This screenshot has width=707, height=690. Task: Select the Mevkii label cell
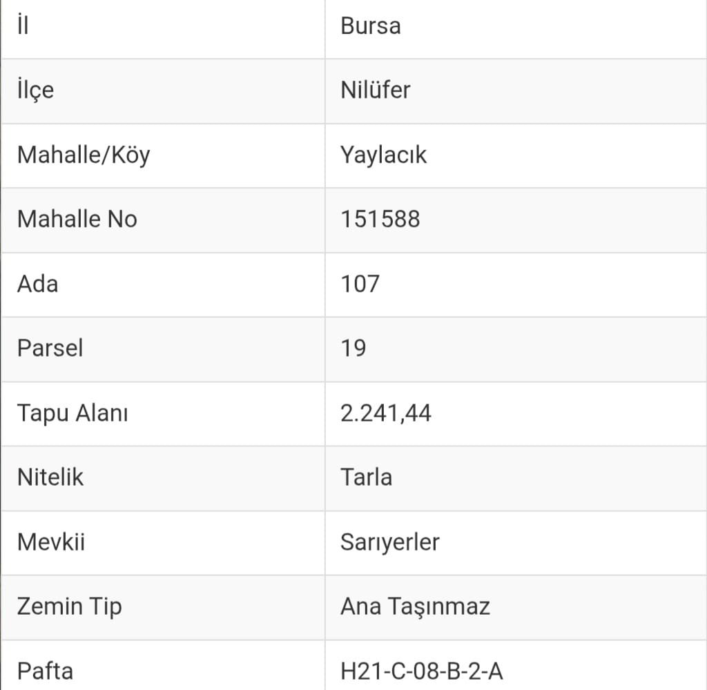[x=50, y=542]
